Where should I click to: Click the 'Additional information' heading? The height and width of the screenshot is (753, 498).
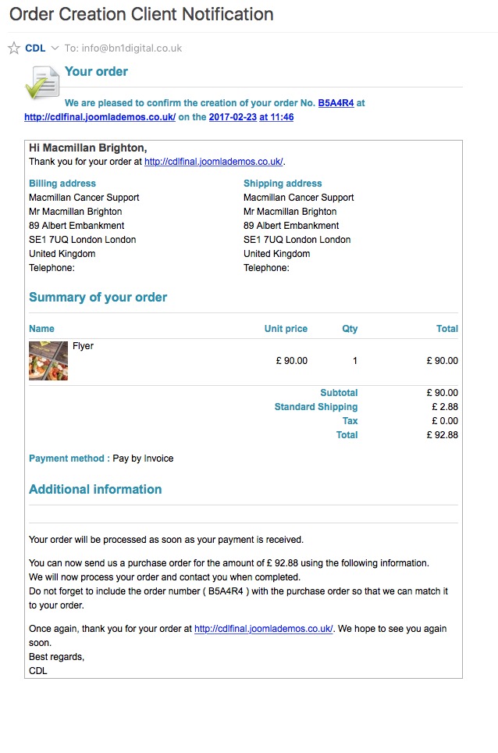click(x=95, y=490)
